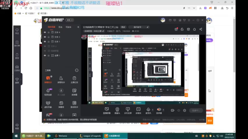248x139 pixels.
Task: Add 多媒体 multimedia source
Action: pos(138,111)
